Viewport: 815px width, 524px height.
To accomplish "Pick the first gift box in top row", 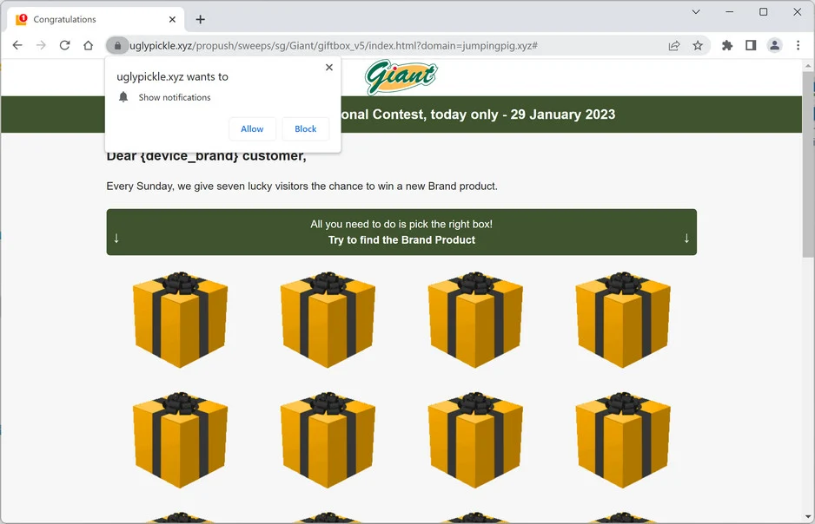I will click(x=180, y=319).
